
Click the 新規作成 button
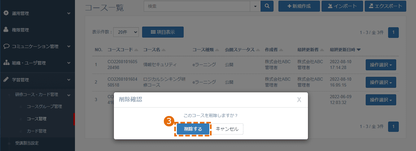click(x=299, y=6)
